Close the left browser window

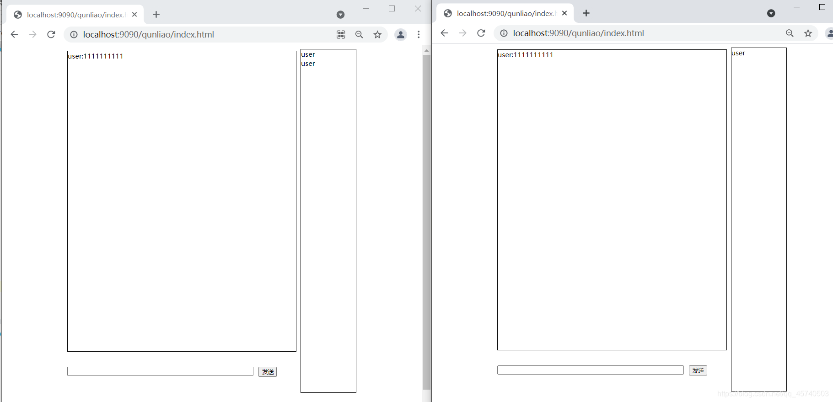[x=418, y=9]
